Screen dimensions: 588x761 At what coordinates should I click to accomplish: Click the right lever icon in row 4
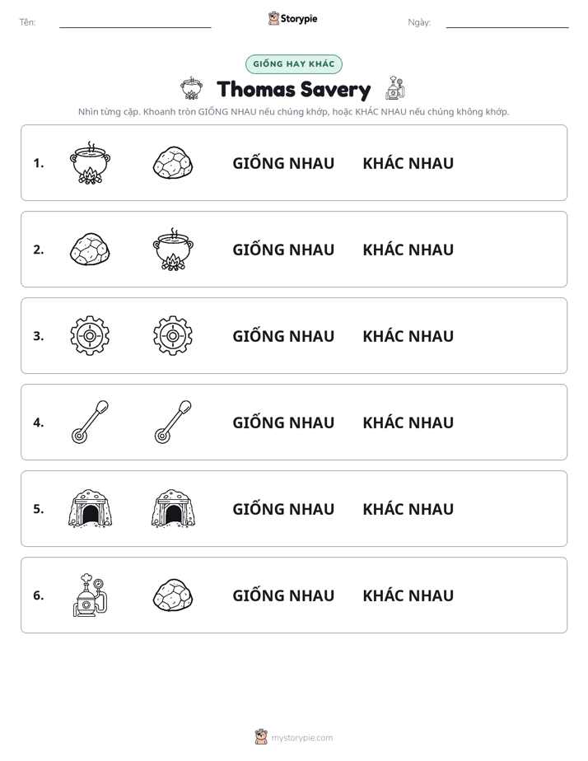173,423
